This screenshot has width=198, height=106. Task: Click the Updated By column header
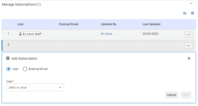(109, 24)
